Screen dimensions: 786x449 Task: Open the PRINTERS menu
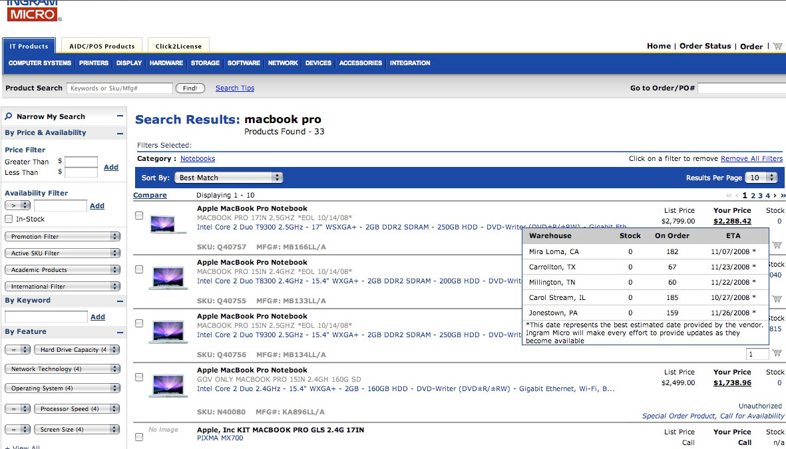tap(94, 63)
